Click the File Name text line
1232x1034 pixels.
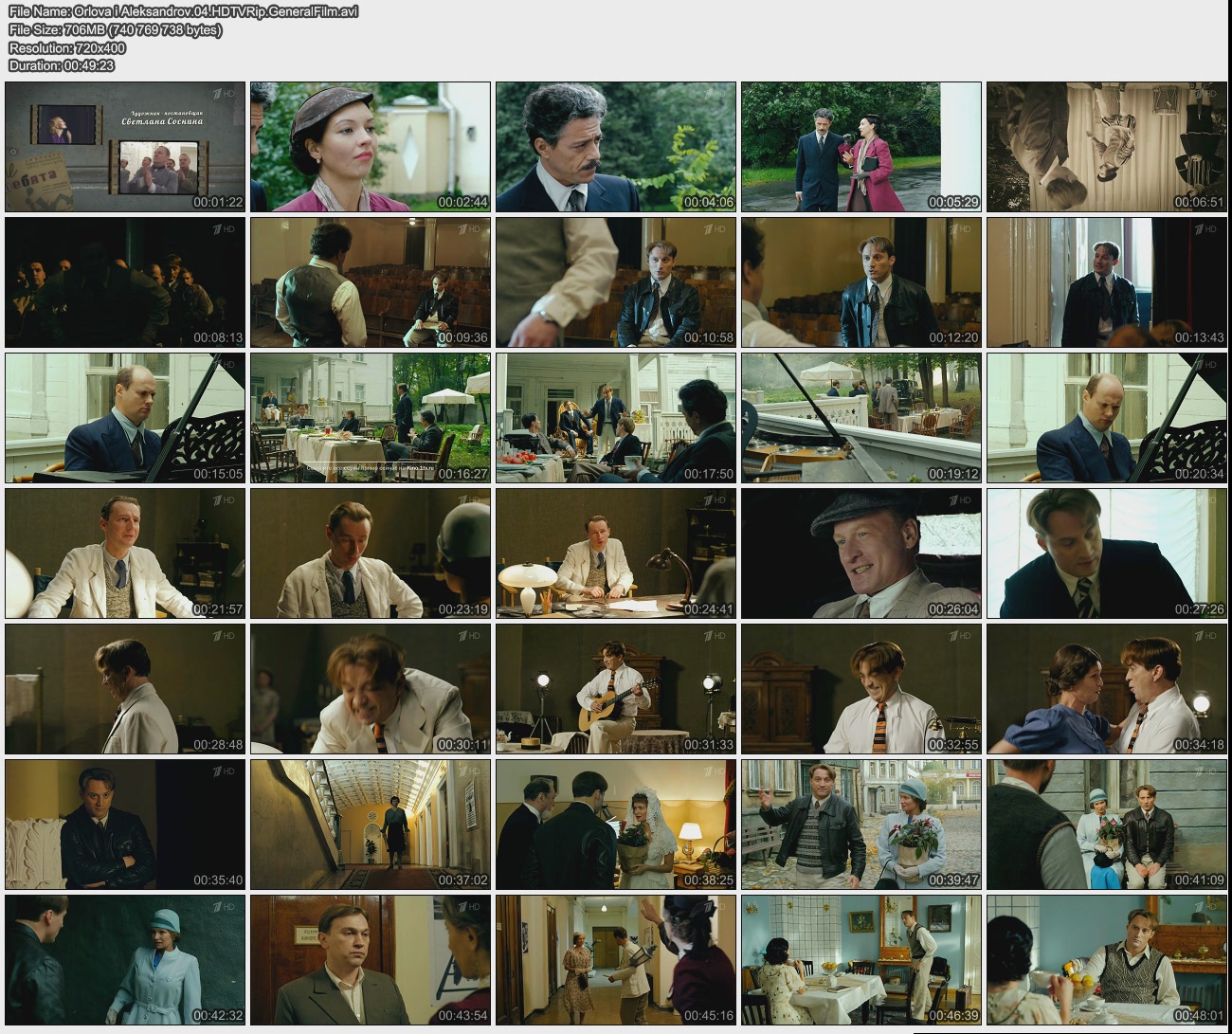pyautogui.click(x=183, y=11)
